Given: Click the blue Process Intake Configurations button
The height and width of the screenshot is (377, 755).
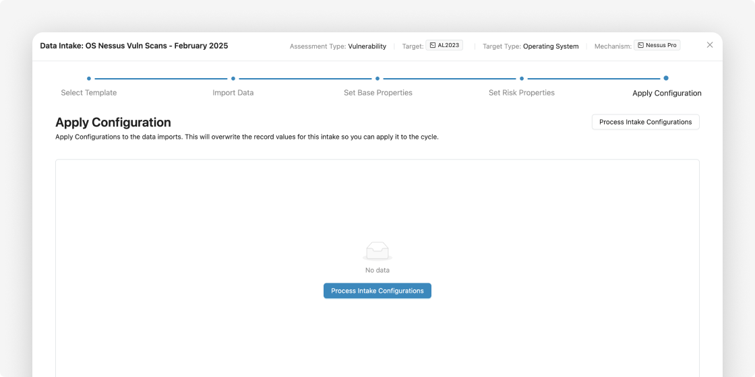Looking at the screenshot, I should [377, 291].
